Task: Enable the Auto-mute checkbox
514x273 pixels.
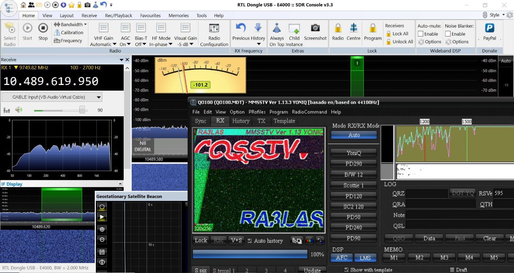Action: tap(421, 34)
